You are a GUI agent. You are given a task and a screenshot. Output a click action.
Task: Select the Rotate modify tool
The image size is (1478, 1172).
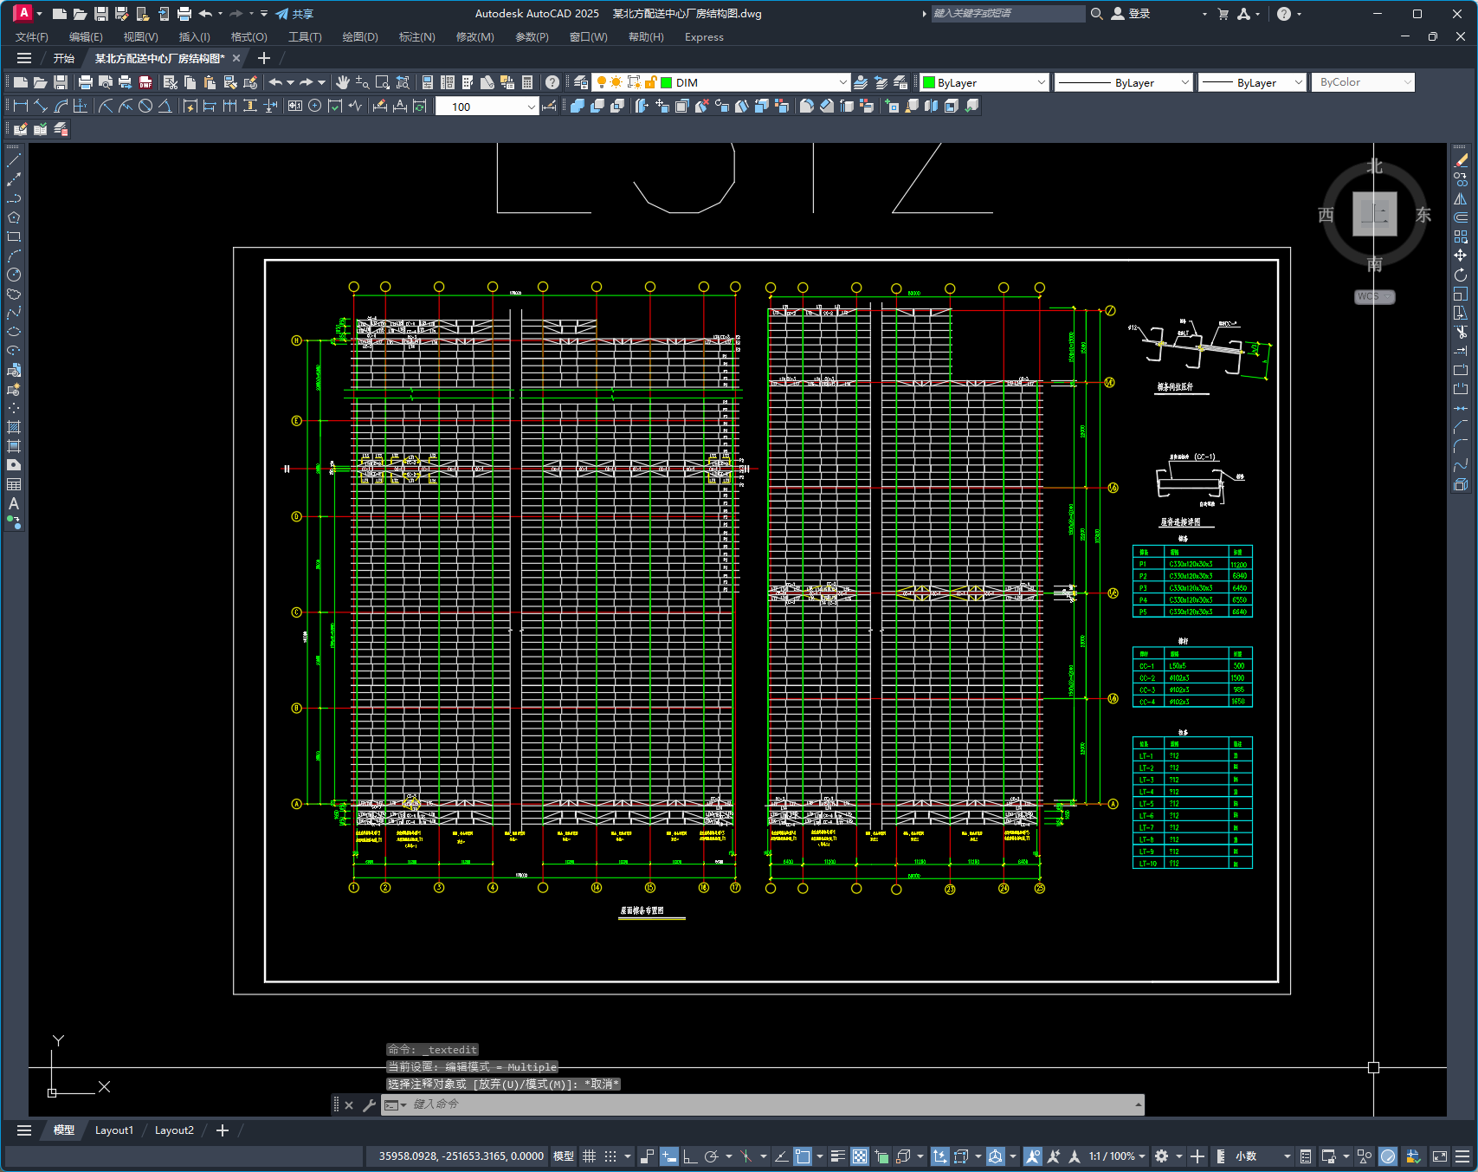[1461, 275]
